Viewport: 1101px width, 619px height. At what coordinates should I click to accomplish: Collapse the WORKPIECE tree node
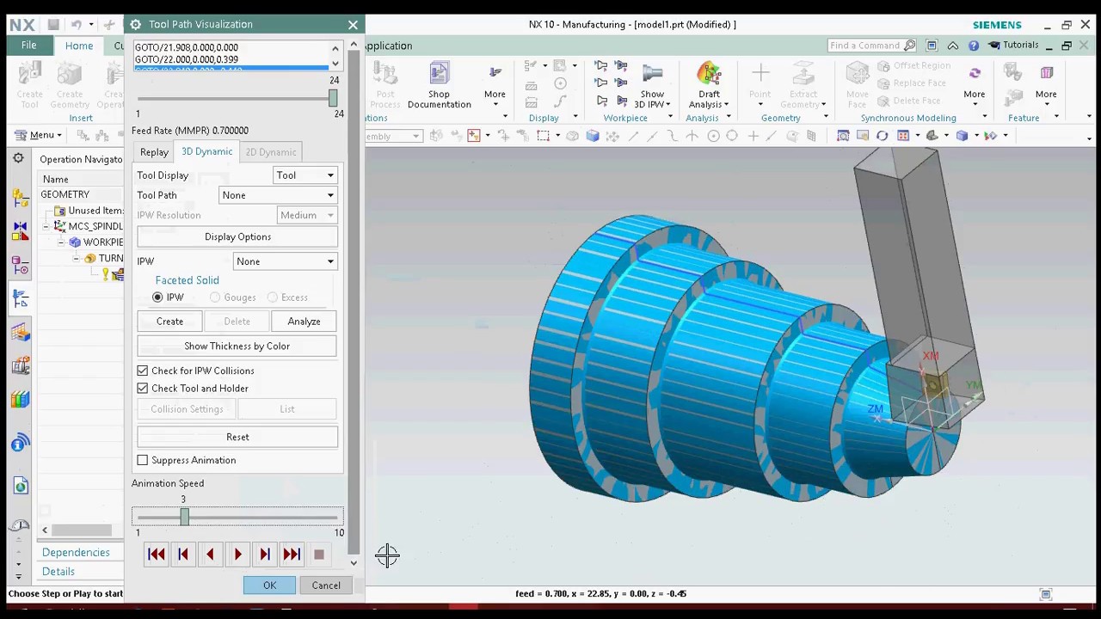(x=61, y=242)
